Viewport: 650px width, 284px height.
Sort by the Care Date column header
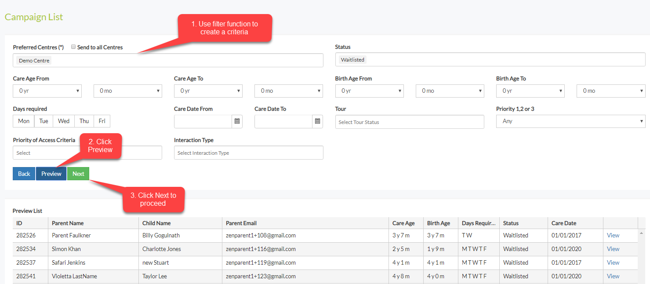click(x=575, y=223)
